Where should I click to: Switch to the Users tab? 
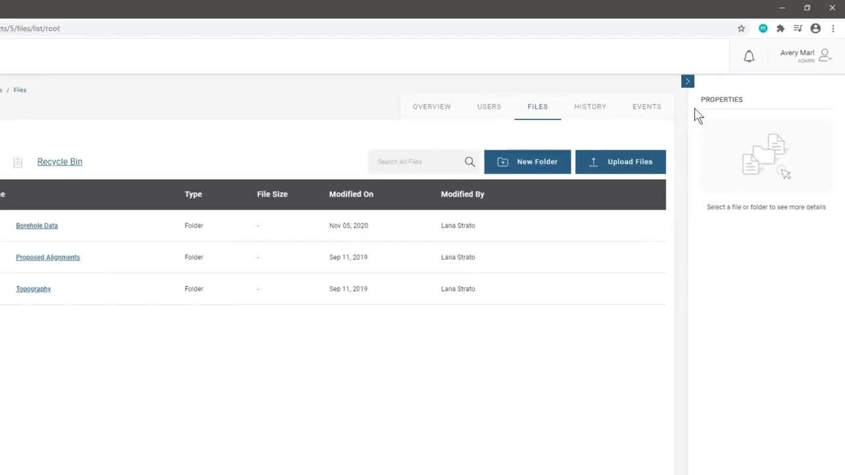tap(489, 106)
